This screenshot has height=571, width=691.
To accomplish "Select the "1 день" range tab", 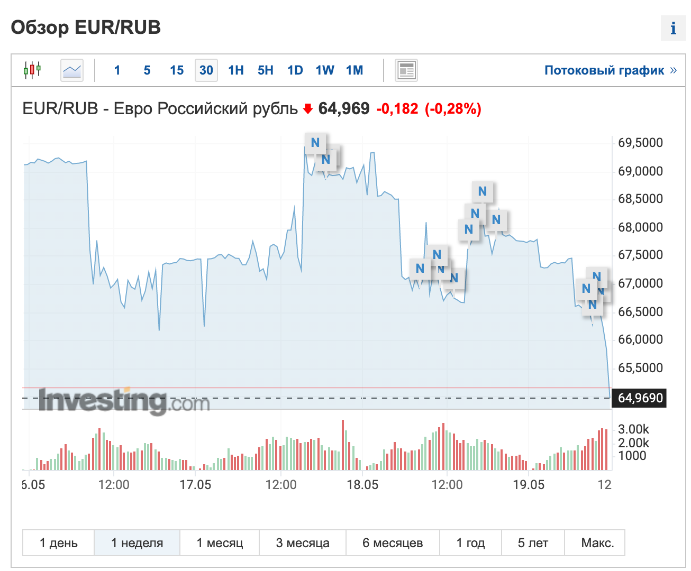I will (x=59, y=543).
